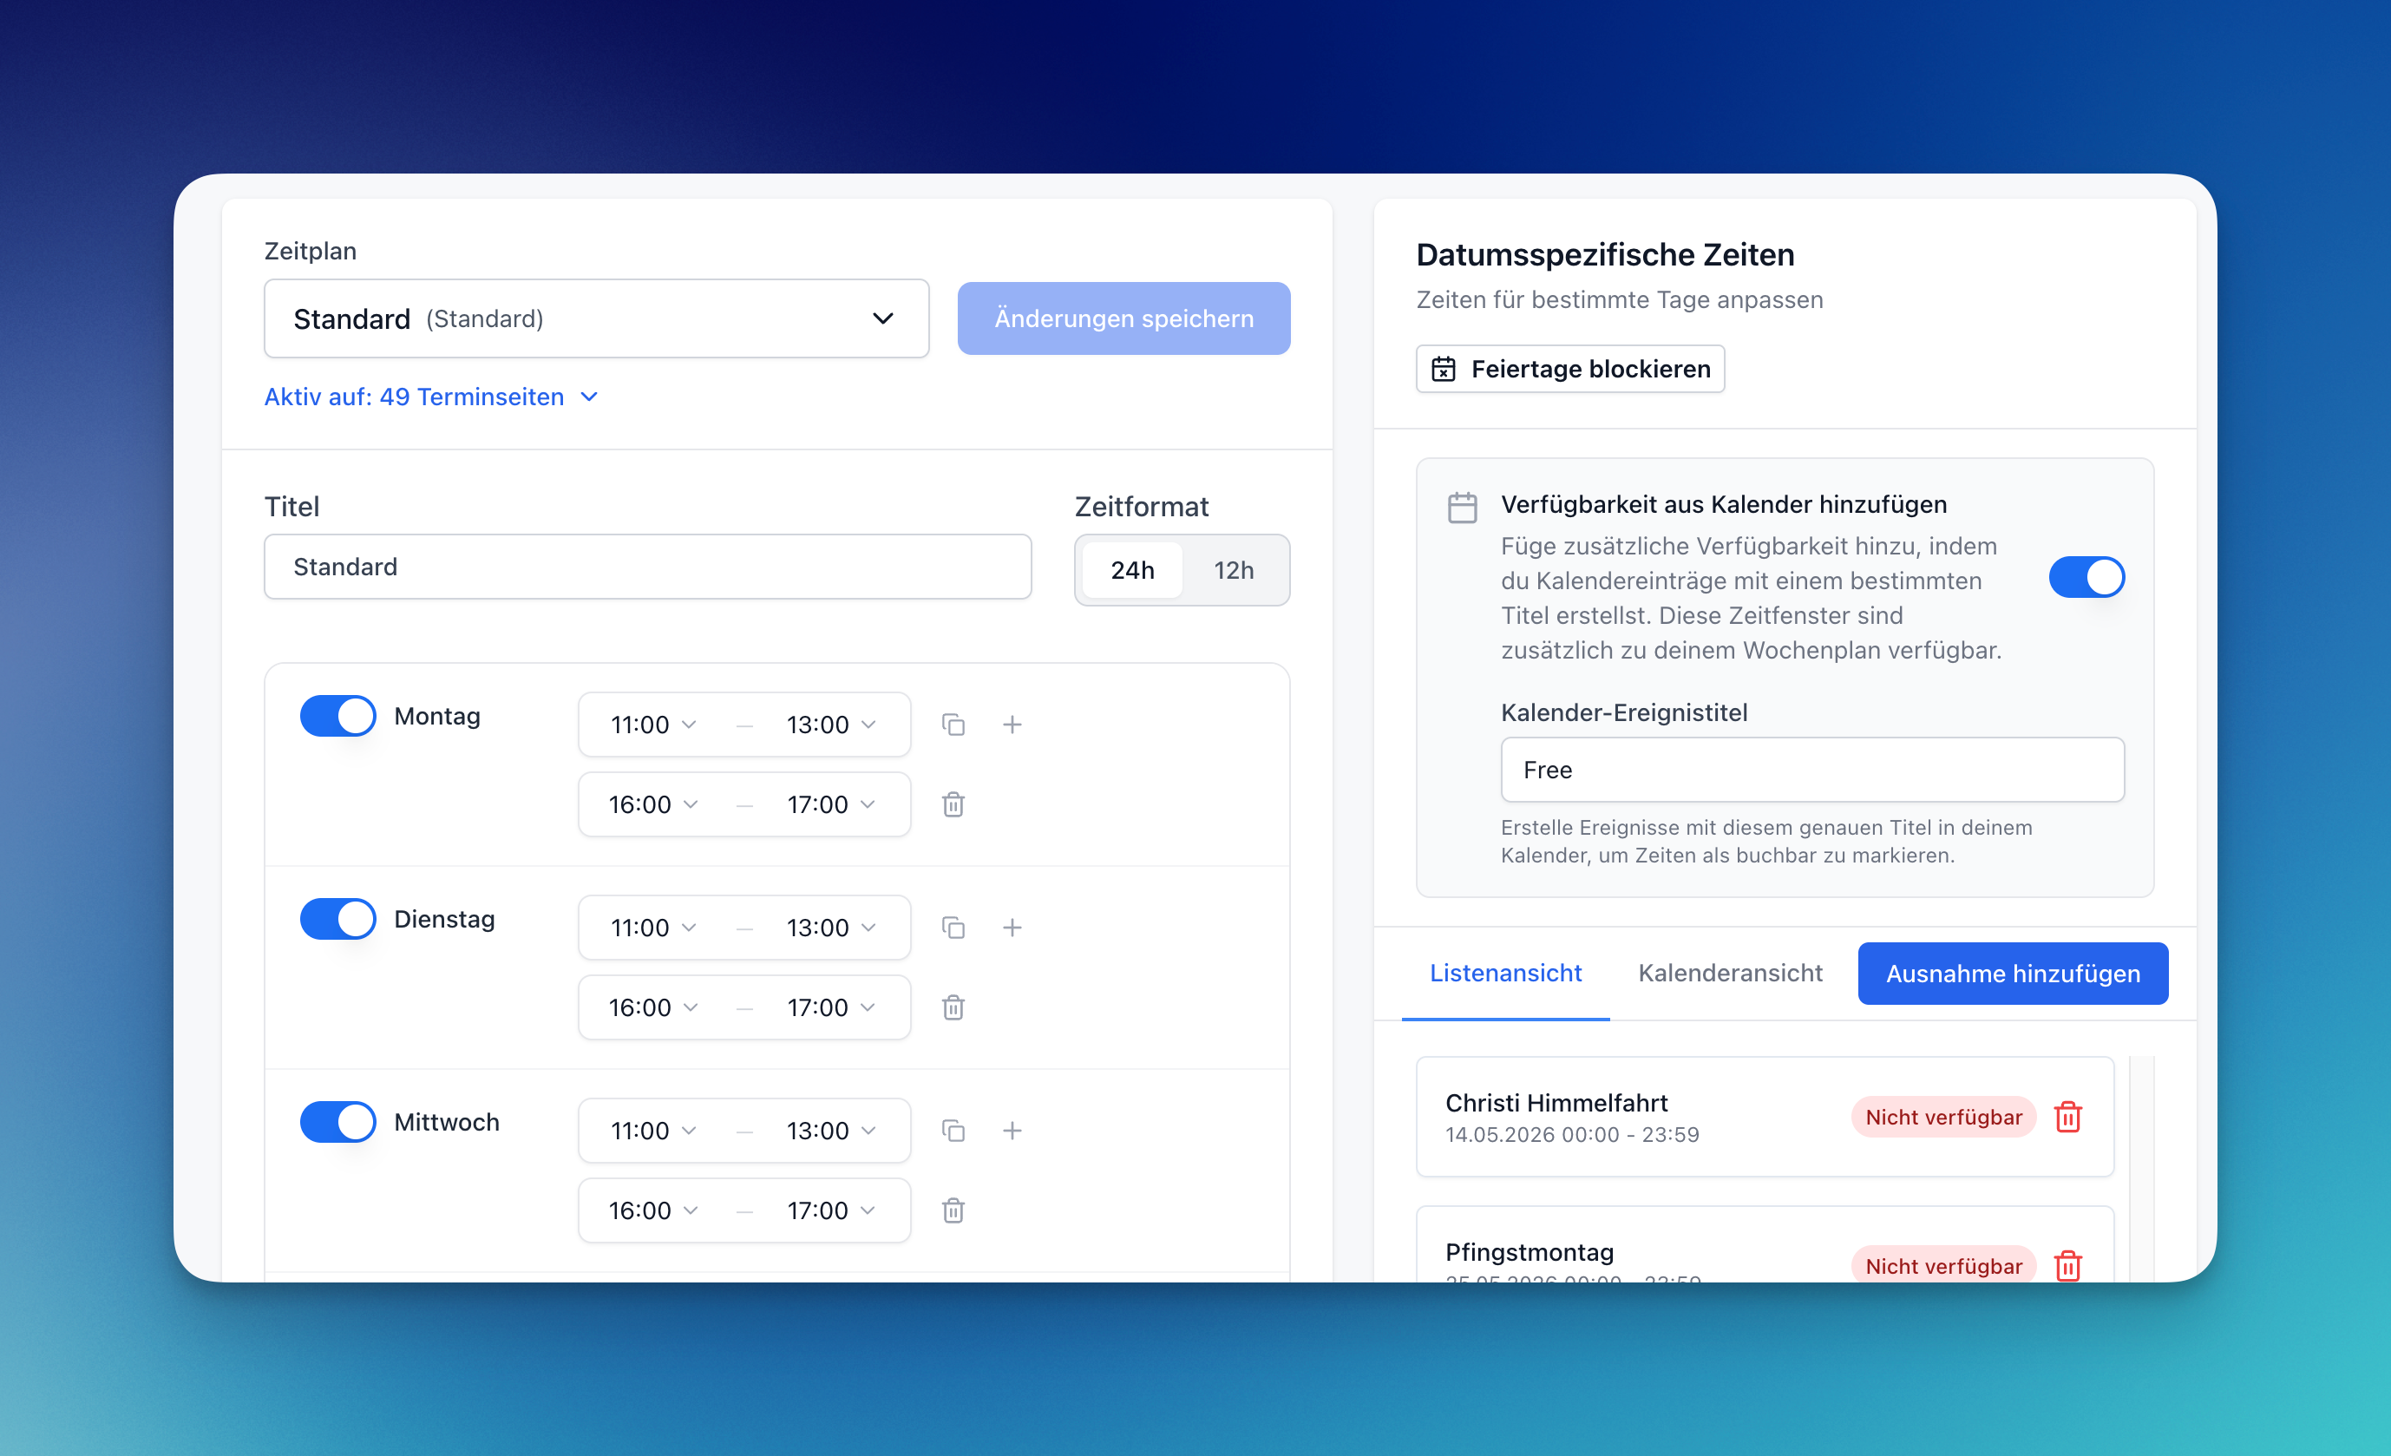Switch to the Listenansicht tab
The height and width of the screenshot is (1456, 2391).
click(x=1505, y=973)
